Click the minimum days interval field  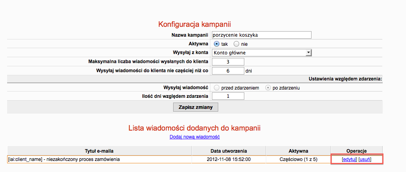pos(228,71)
